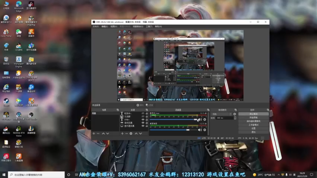Move the scene down in the Scenes panel
The image size is (317, 178).
(107, 134)
